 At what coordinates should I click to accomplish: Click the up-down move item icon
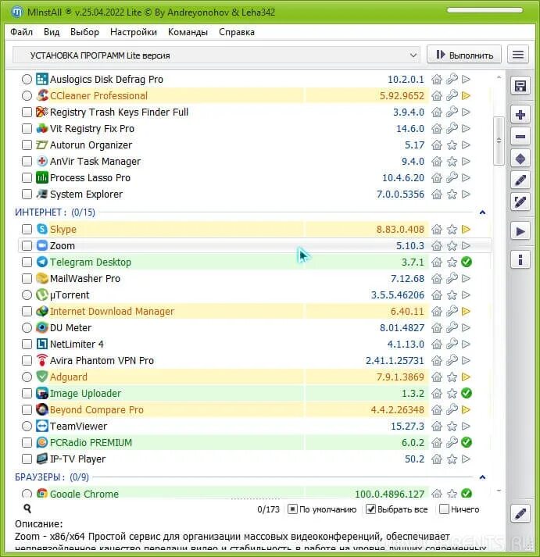click(x=520, y=159)
